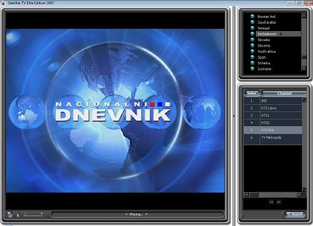
Task: Open TV Metropolis channel row
Action: [x=273, y=138]
